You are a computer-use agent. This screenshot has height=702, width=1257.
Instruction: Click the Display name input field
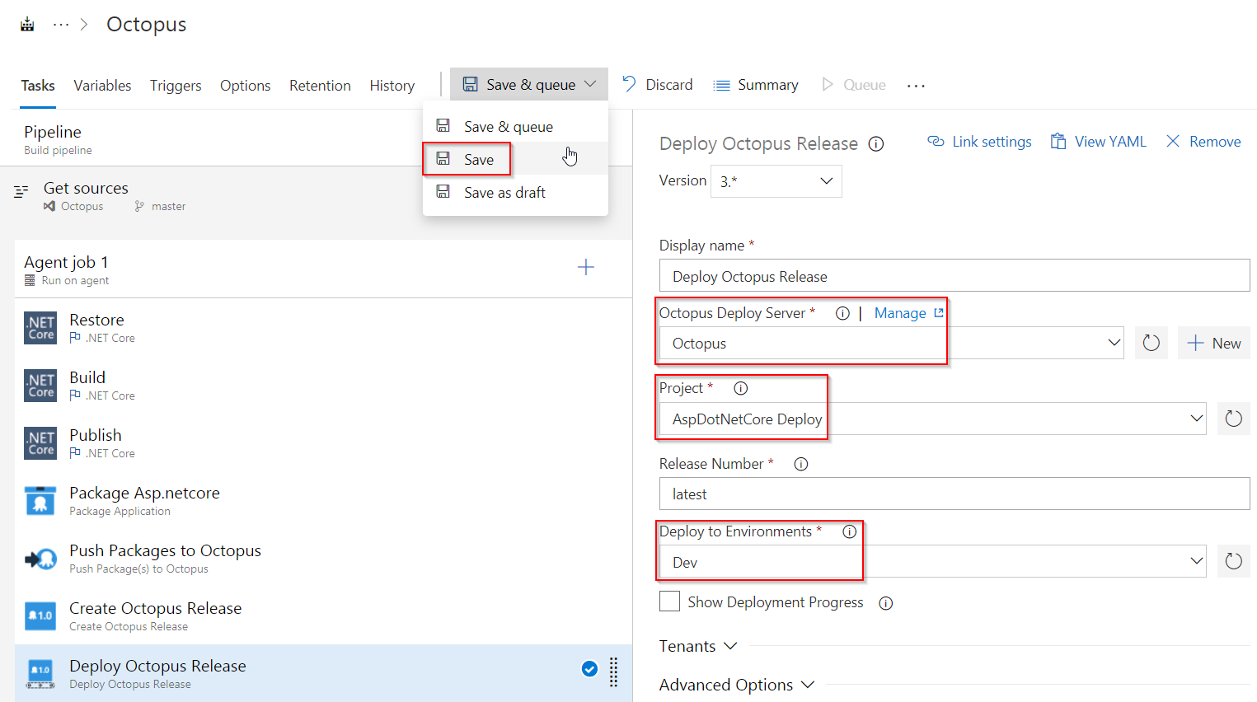(954, 276)
